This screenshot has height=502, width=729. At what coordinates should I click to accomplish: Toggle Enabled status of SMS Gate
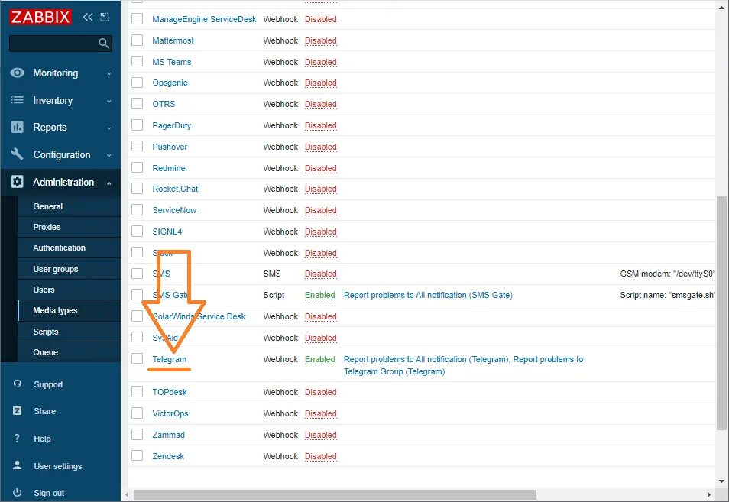tap(320, 295)
